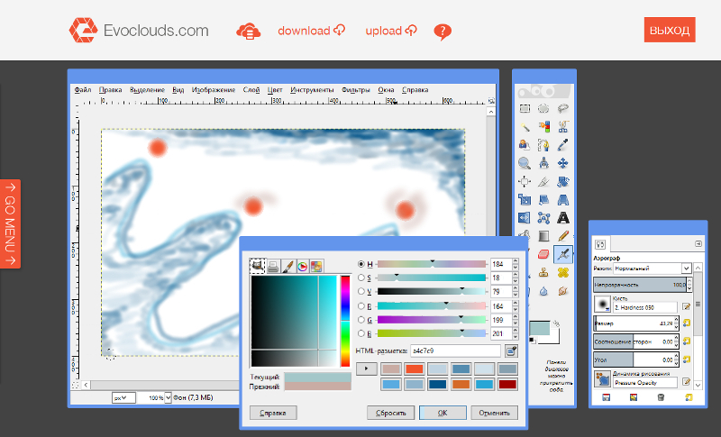Image resolution: width=721 pixels, height=437 pixels.
Task: Select the Scissors Select tool
Action: coord(562,126)
